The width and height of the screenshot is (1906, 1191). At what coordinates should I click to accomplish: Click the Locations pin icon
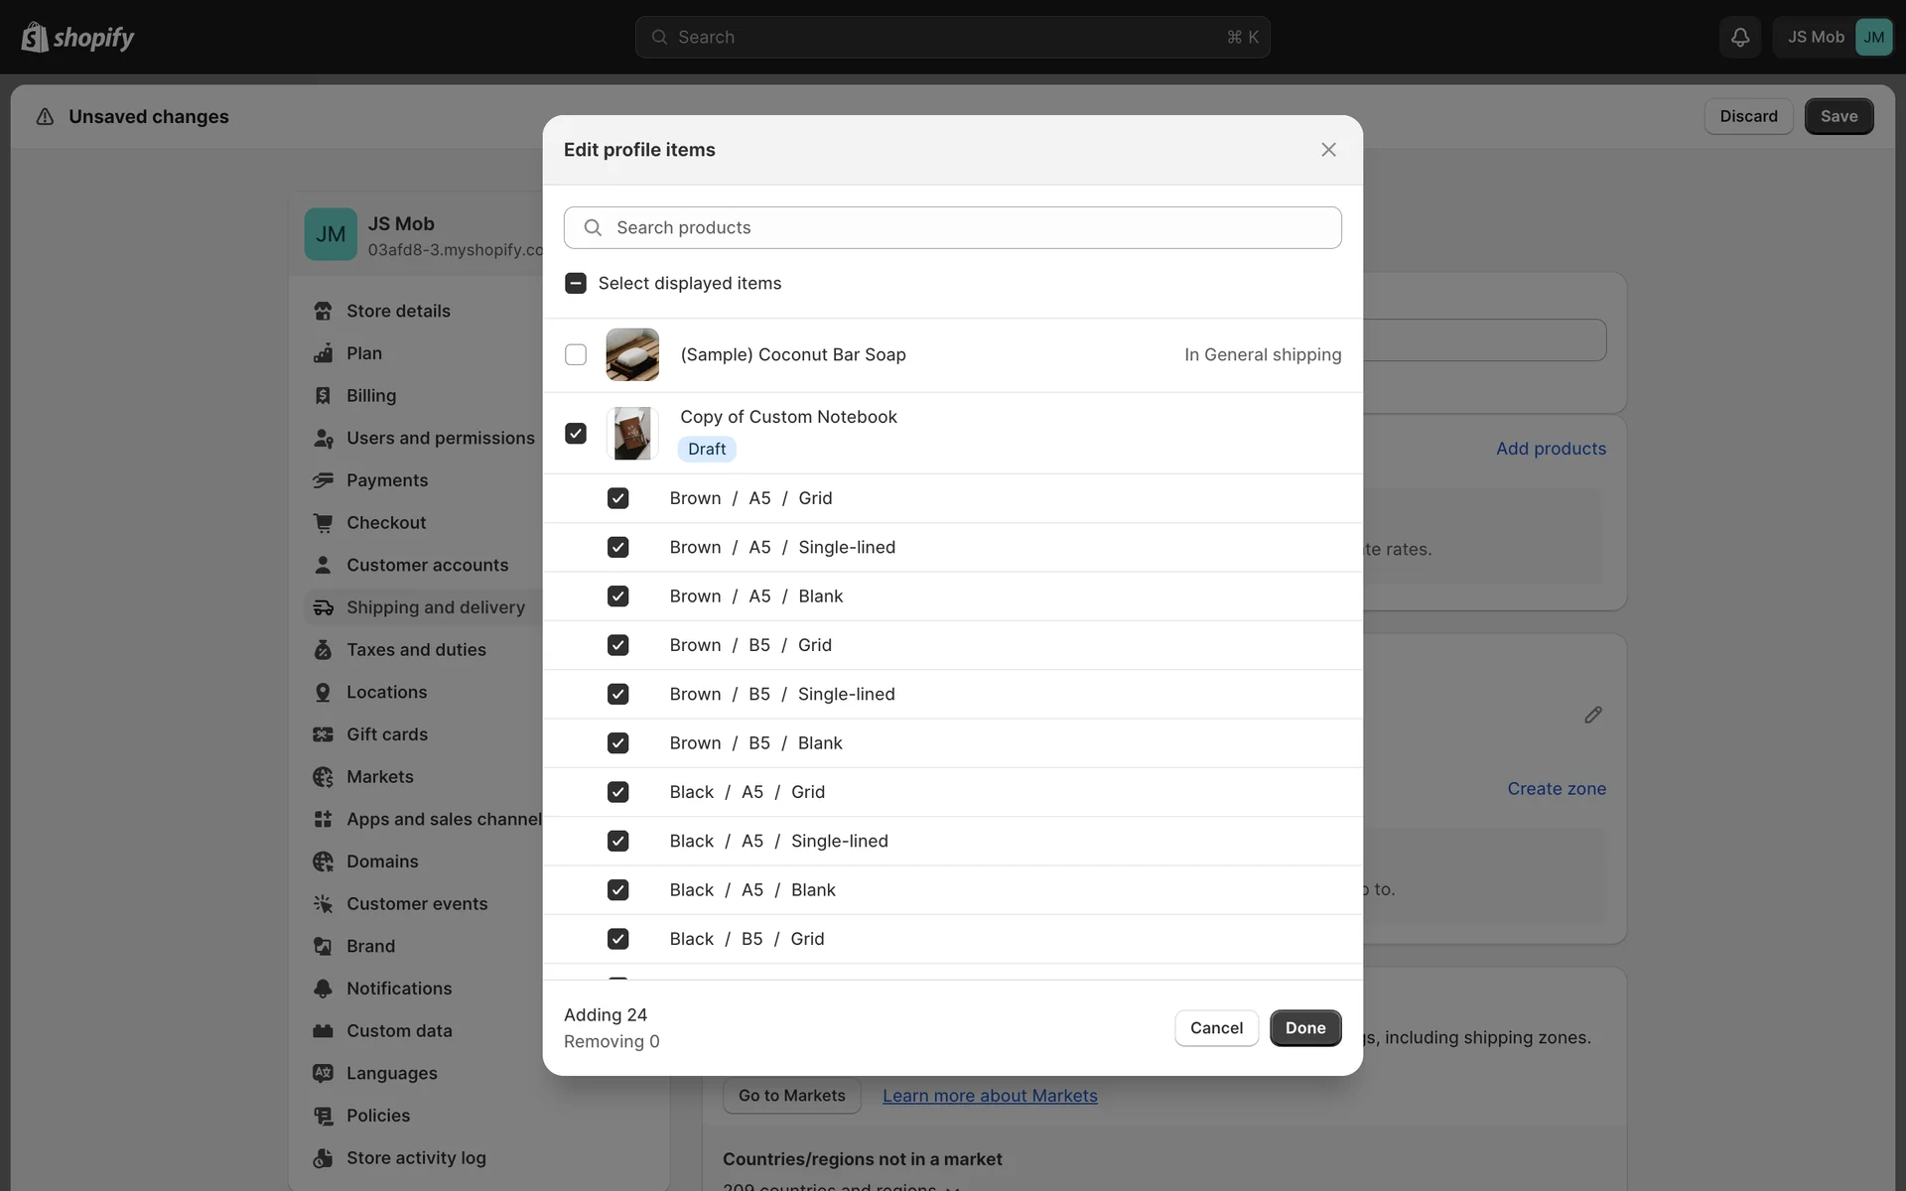(323, 693)
